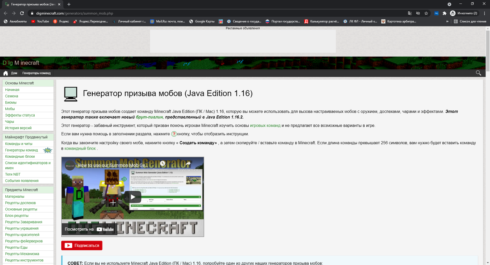Open the extensions puzzle icon
490x265 pixels.
coord(444,13)
